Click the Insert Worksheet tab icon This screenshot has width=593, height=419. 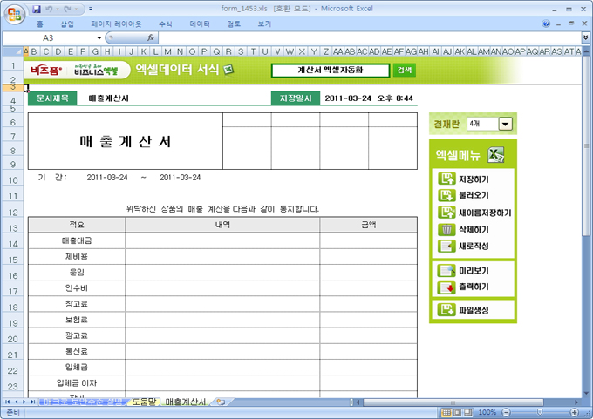pyautogui.click(x=222, y=402)
